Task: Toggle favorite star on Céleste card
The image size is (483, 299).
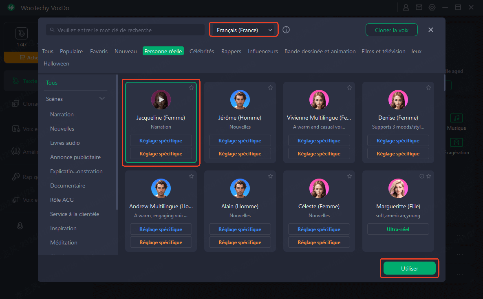Action: [349, 176]
